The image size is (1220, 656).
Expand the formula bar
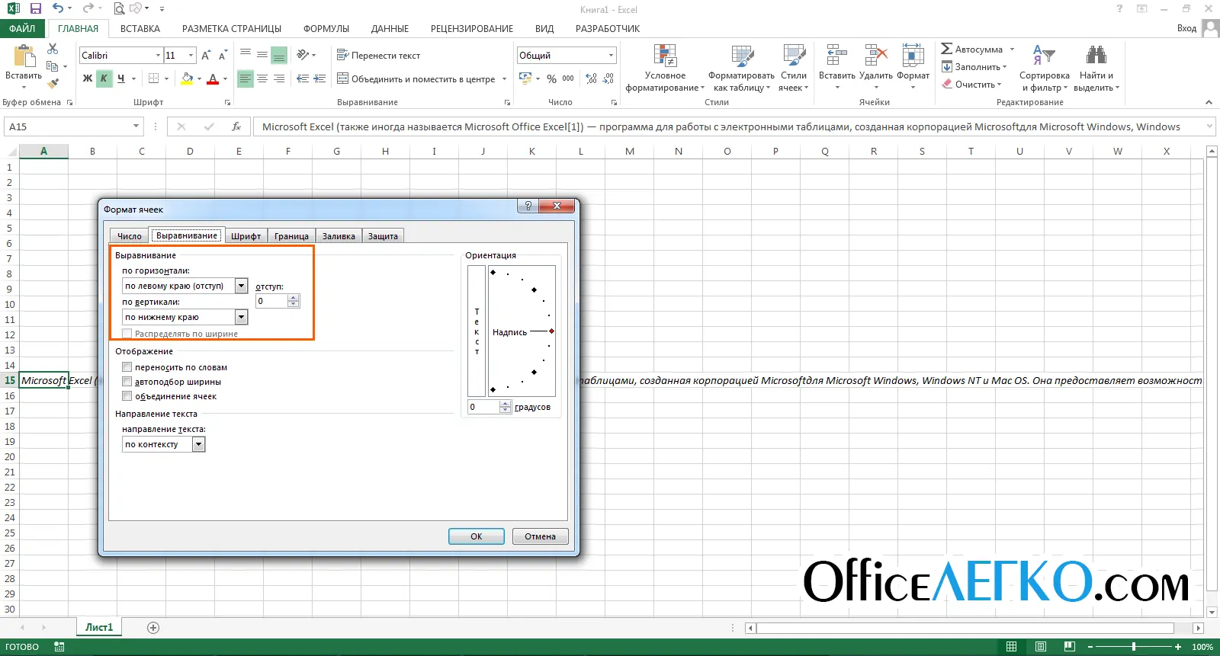click(1209, 126)
